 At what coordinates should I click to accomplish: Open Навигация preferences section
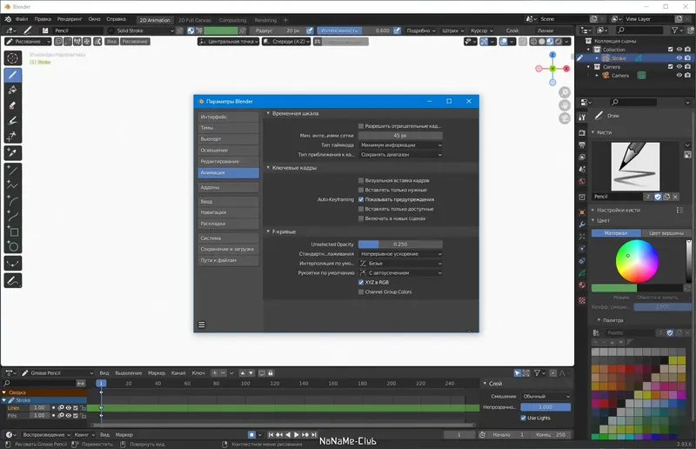pos(228,212)
